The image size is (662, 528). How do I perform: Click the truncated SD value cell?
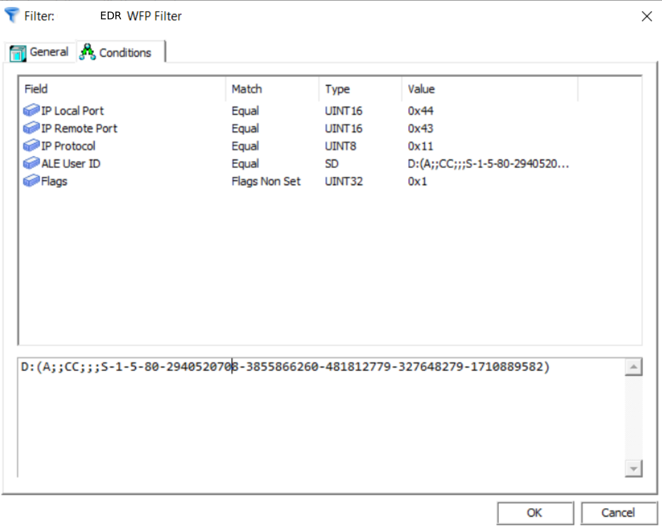click(x=488, y=164)
